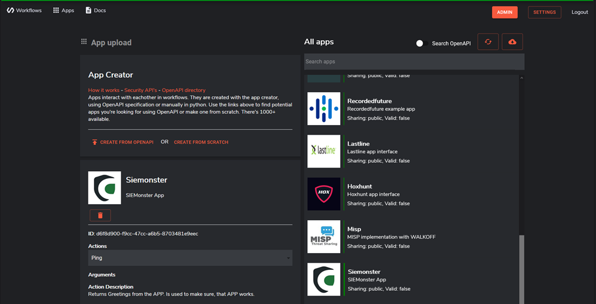Click the Lastline app title
The width and height of the screenshot is (596, 304).
[x=359, y=144]
